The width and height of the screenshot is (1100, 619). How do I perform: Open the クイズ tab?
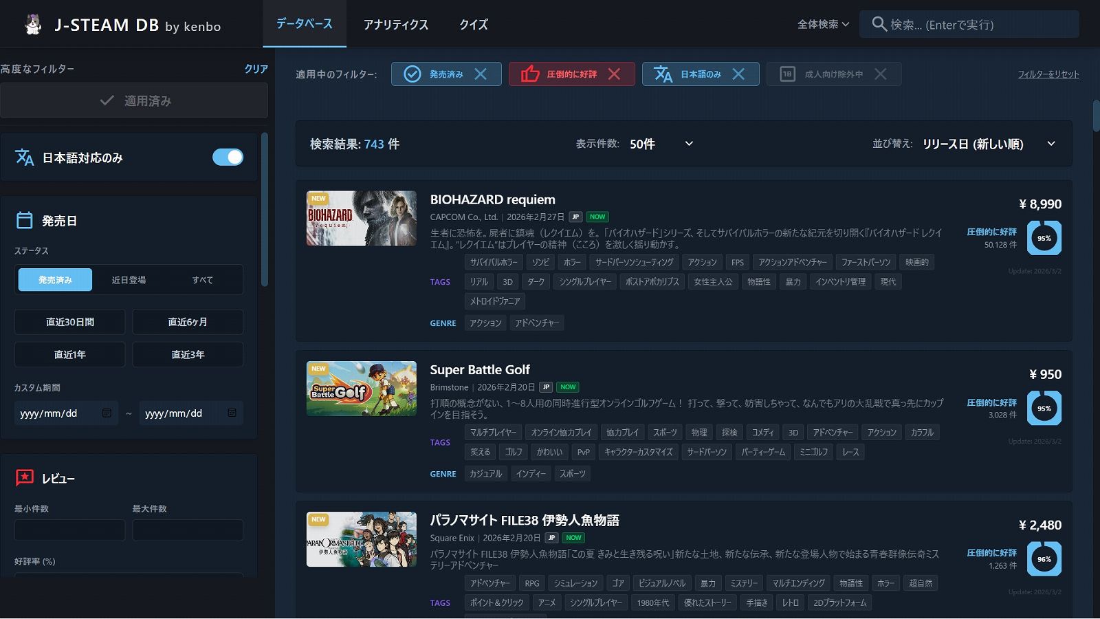[473, 25]
